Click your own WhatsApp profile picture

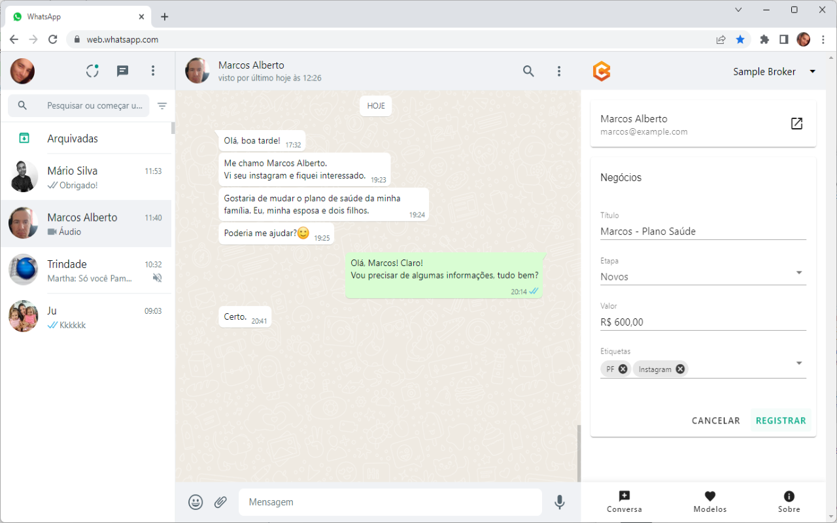click(22, 71)
